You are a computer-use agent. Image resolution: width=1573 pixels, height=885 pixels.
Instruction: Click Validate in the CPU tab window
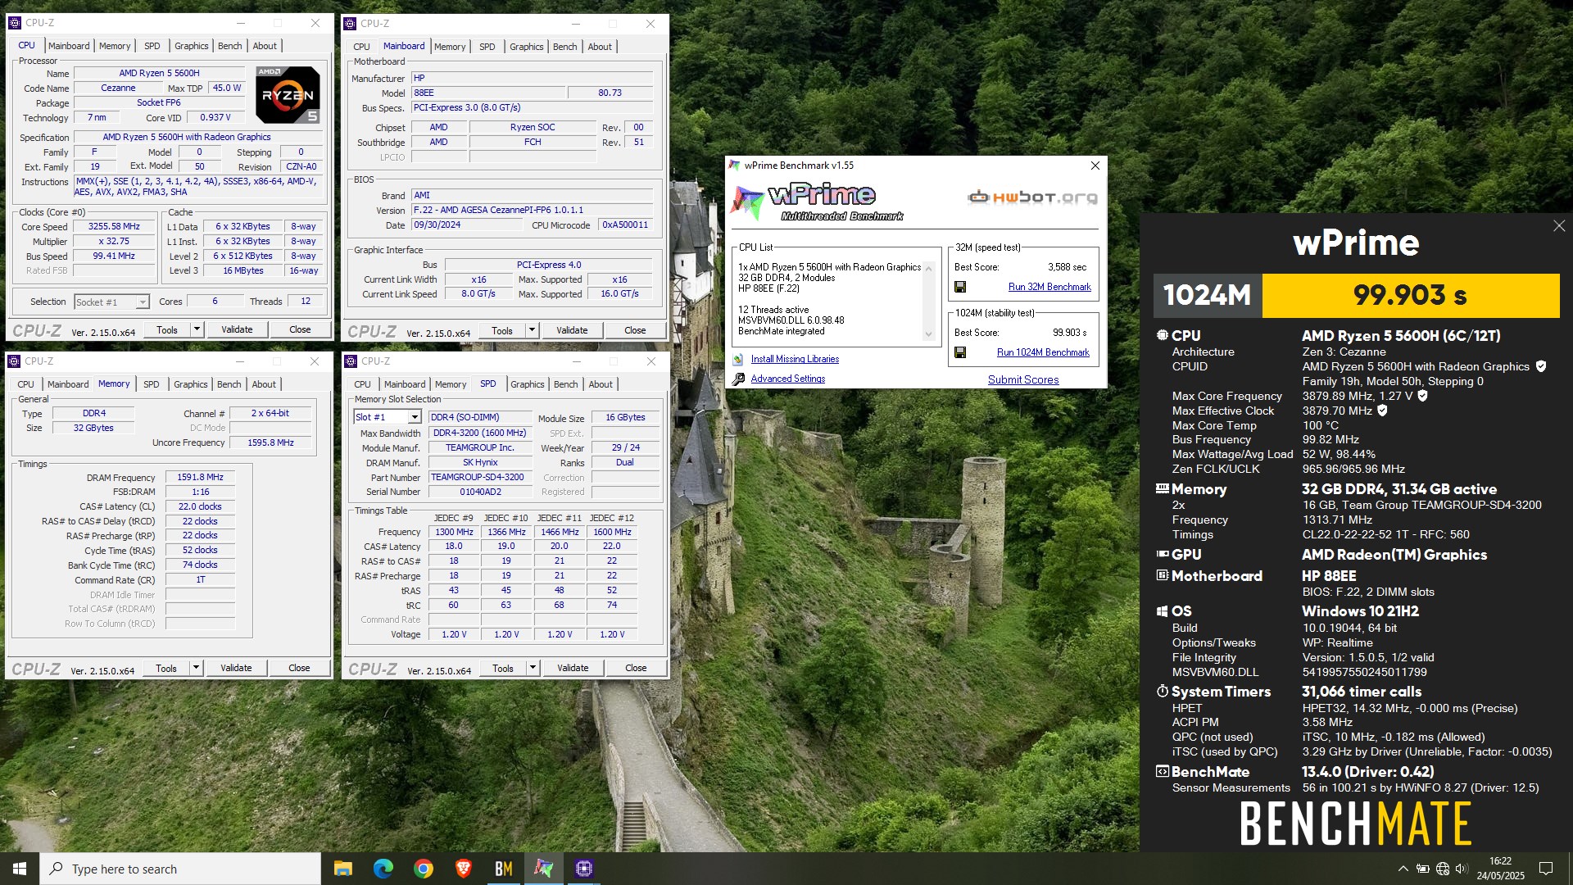[x=237, y=329]
